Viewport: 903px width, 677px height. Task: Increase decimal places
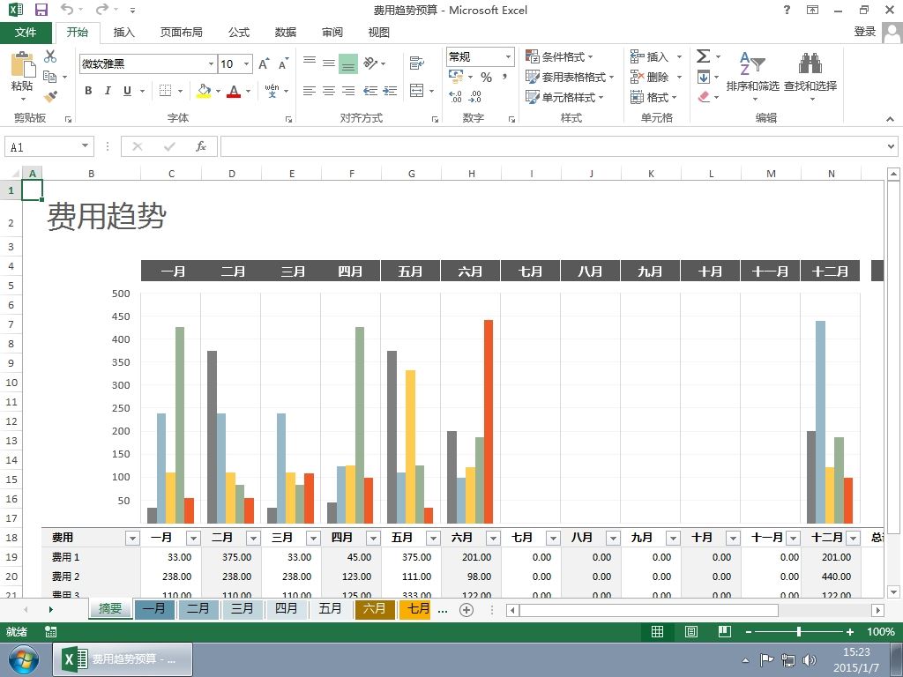[456, 97]
